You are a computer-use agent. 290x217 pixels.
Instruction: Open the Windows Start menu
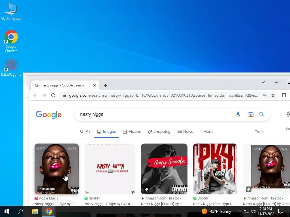coord(7,211)
